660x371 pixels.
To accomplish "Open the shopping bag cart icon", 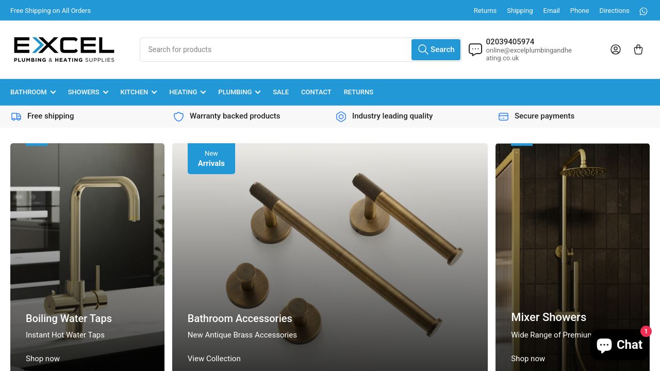I will [x=638, y=49].
